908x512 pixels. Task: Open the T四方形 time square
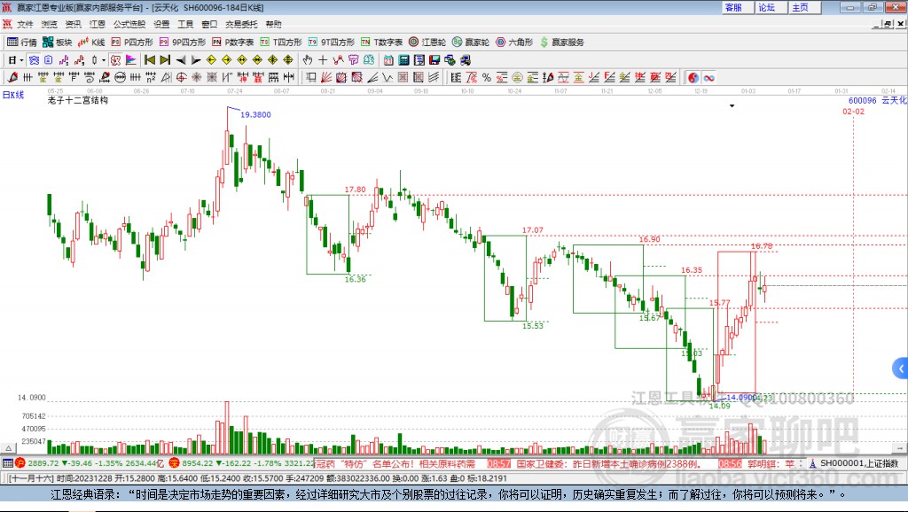281,43
